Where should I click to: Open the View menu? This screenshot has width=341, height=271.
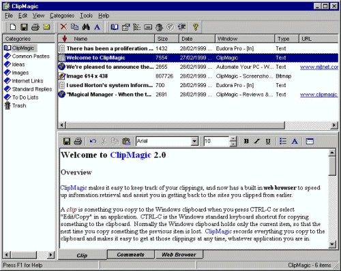[x=38, y=16]
